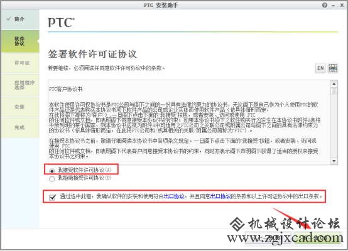Select the 应用程序选择 step in sidebar
Screen dimensions: 348x251
tap(20, 85)
